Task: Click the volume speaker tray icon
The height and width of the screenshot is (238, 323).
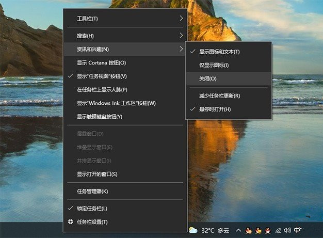Action: [287, 230]
